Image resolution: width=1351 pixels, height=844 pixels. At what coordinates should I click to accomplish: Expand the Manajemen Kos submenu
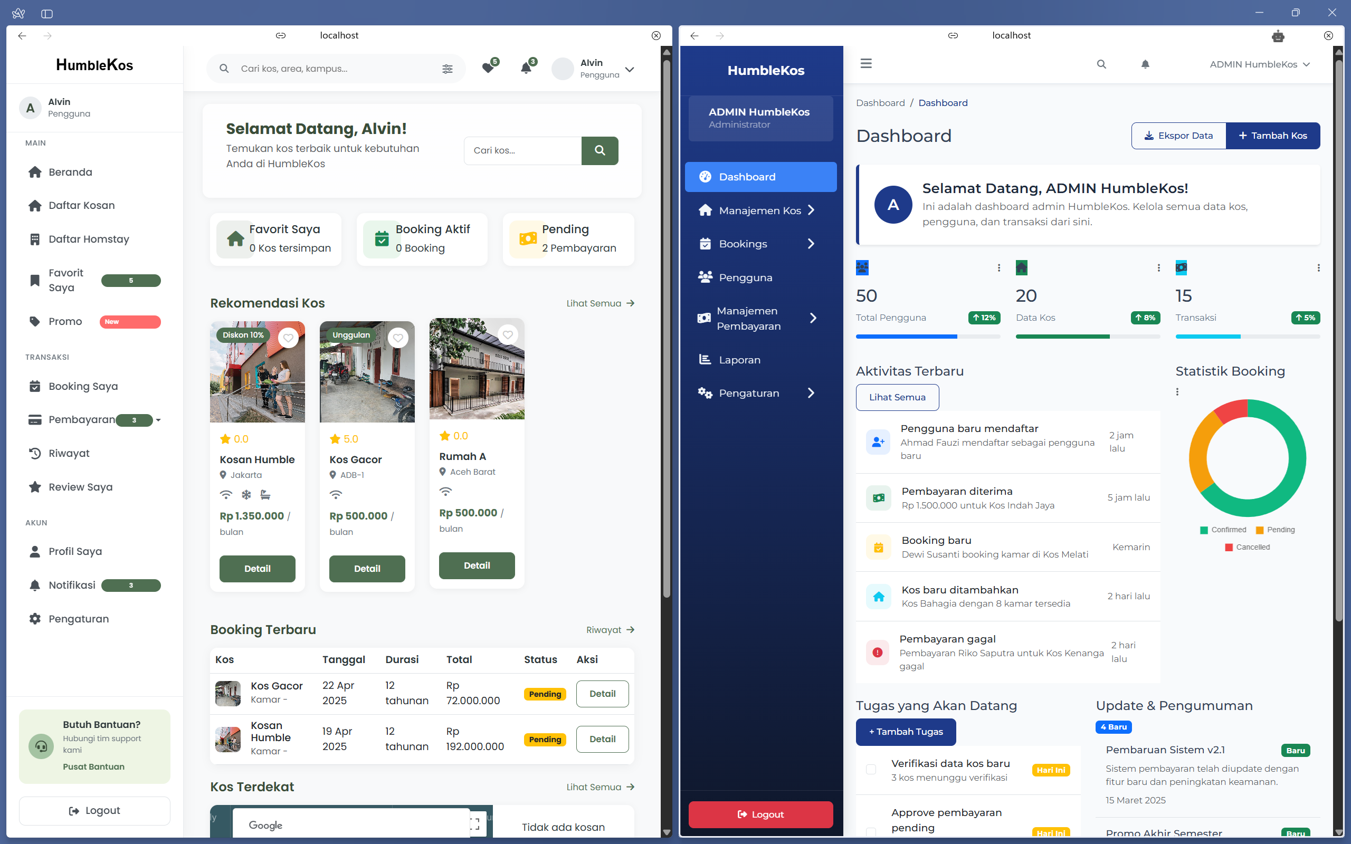760,210
